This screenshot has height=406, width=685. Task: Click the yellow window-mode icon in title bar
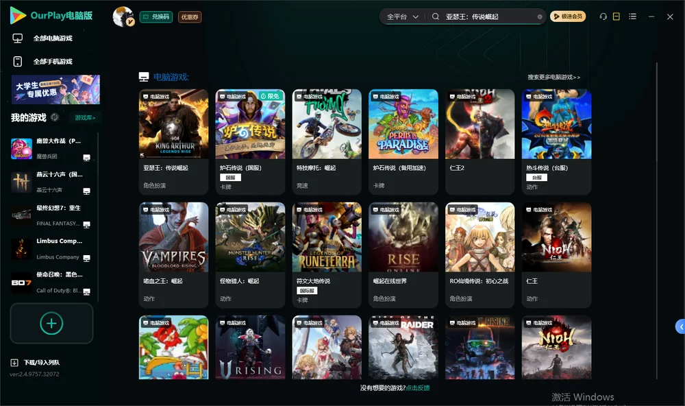click(x=616, y=16)
